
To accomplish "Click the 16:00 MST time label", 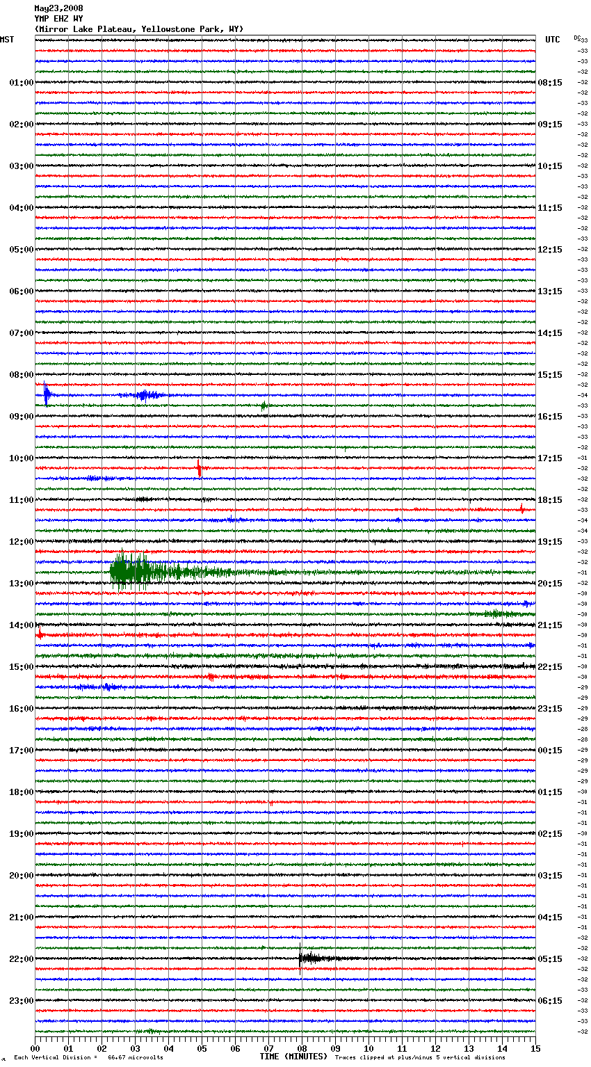I will pos(21,709).
